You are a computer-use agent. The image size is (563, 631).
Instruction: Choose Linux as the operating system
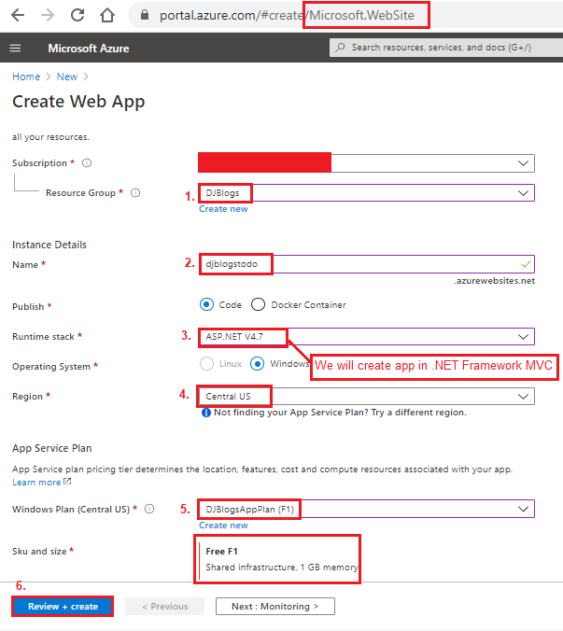[206, 364]
